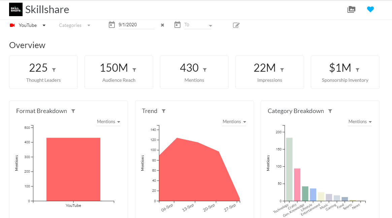Viewport: 392px width, 218px height.
Task: Click the Trend chart filter icon
Action: pyautogui.click(x=163, y=111)
